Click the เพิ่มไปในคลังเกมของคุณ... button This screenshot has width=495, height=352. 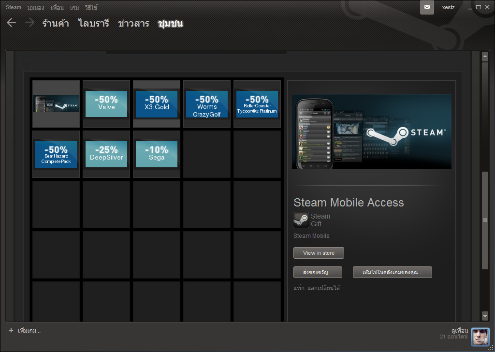[393, 272]
